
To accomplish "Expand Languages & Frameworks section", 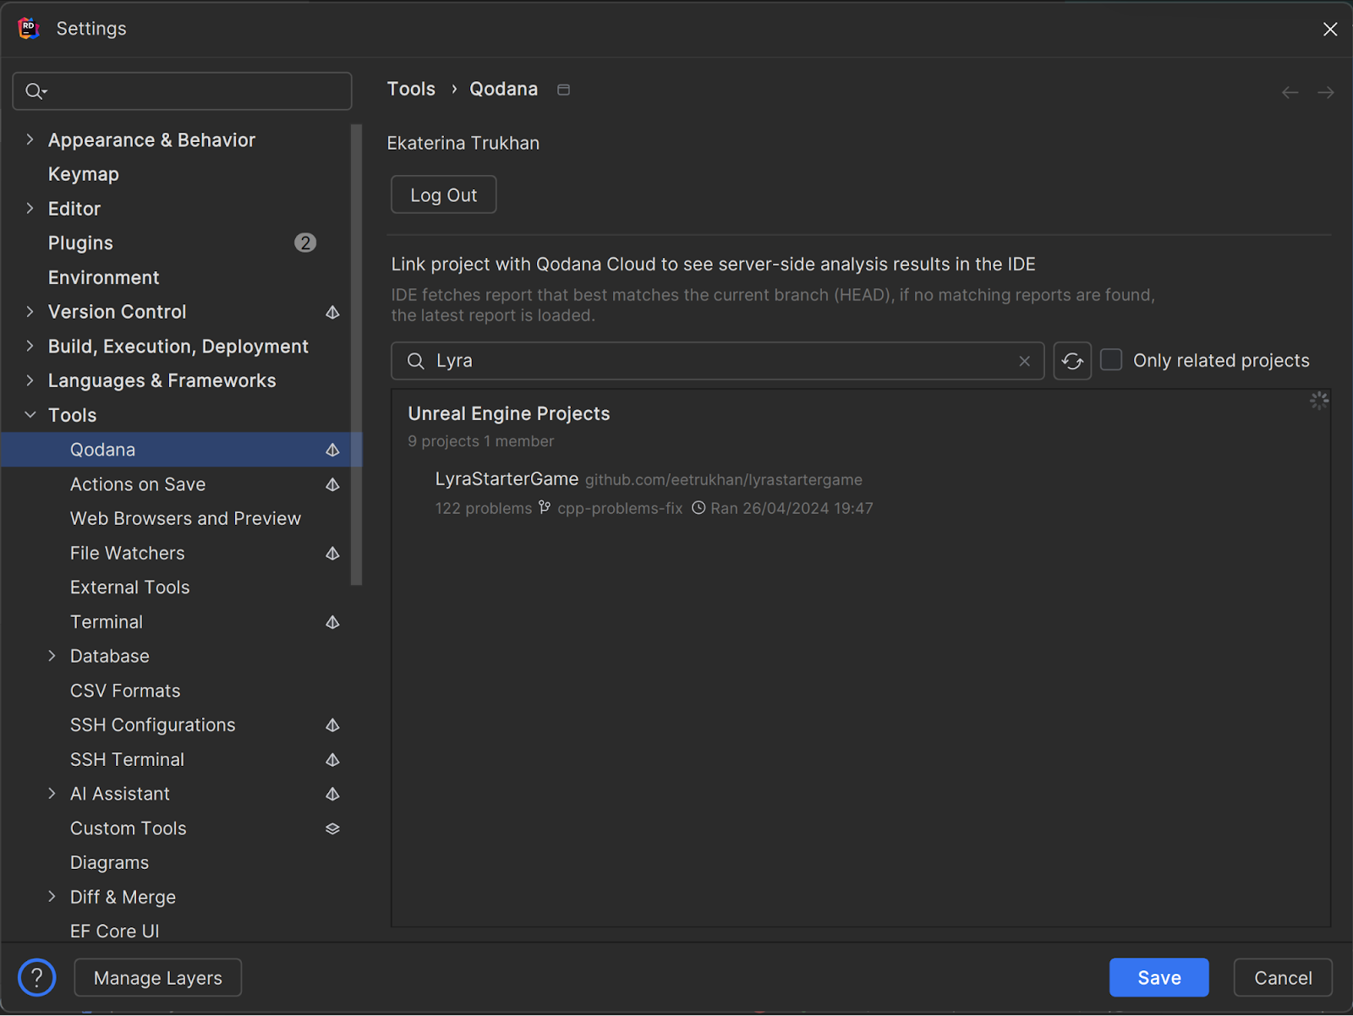I will click(30, 380).
